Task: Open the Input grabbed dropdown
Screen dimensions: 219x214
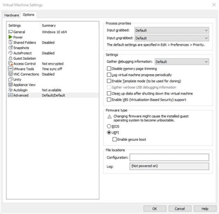Action: tap(172, 30)
